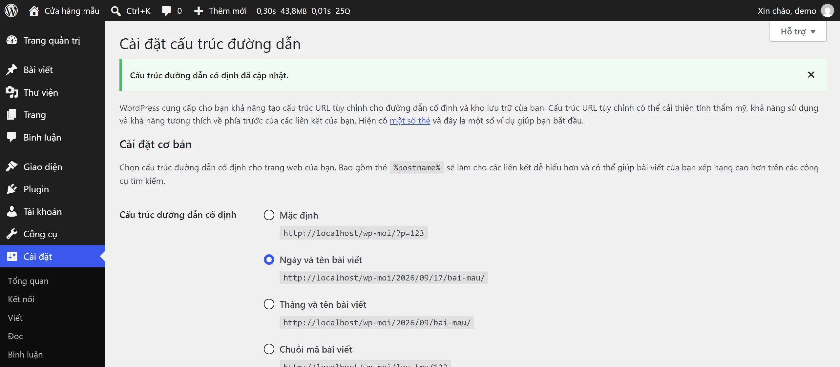
Task: Open Trang quản trị menu item
Action: (52, 40)
